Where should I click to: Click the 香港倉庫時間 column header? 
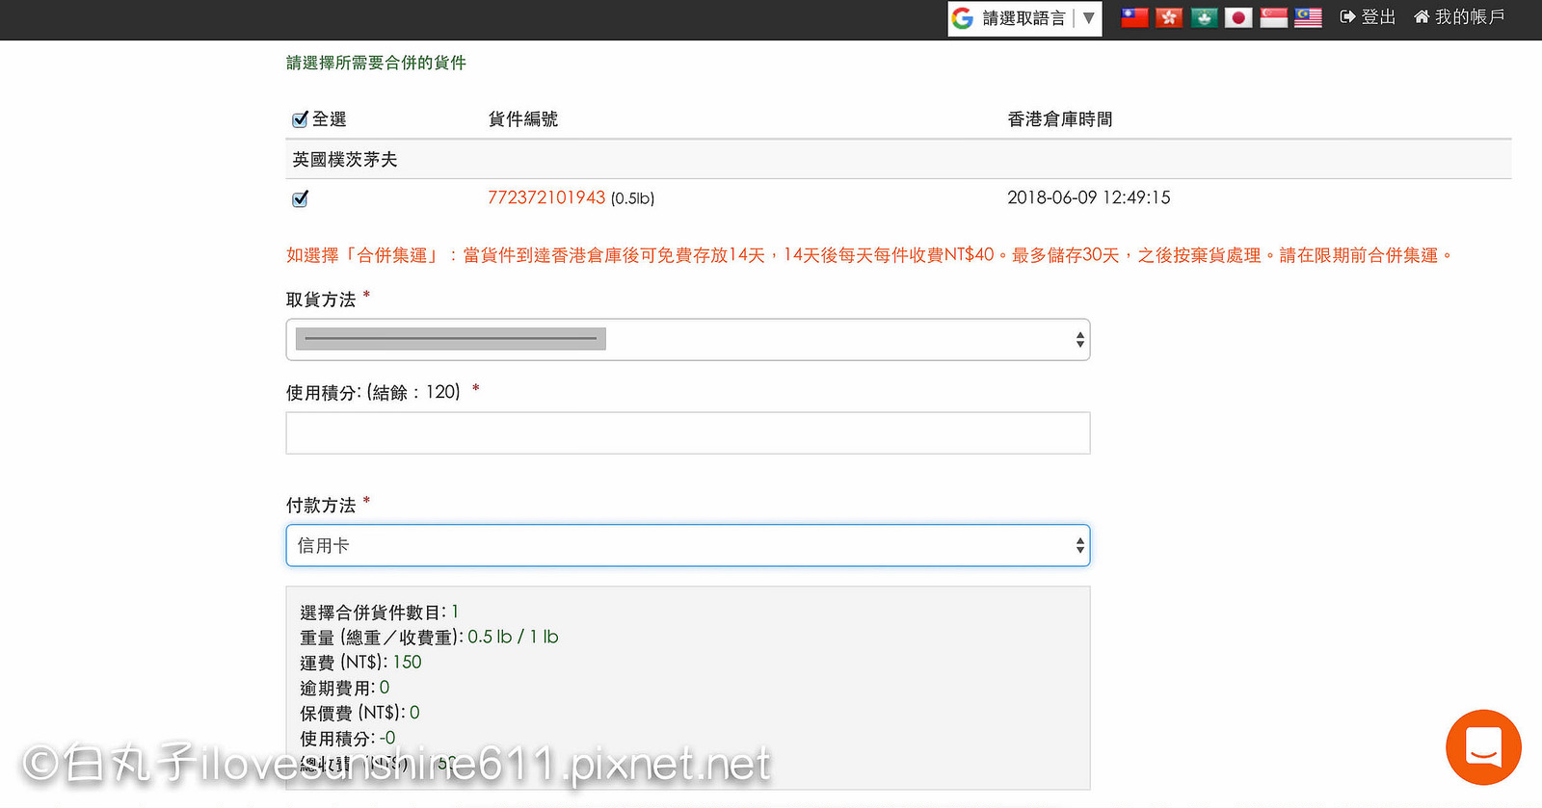[x=1059, y=119]
